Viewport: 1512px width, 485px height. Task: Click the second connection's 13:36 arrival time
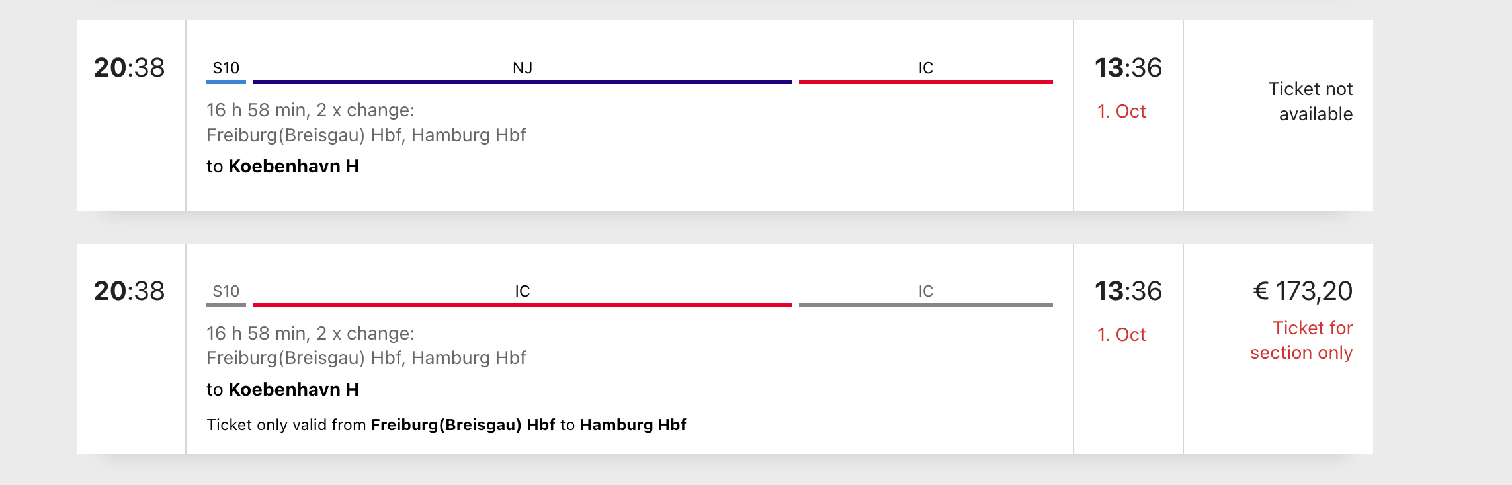(x=1128, y=291)
